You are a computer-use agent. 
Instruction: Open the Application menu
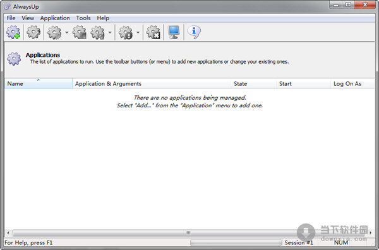coord(55,18)
